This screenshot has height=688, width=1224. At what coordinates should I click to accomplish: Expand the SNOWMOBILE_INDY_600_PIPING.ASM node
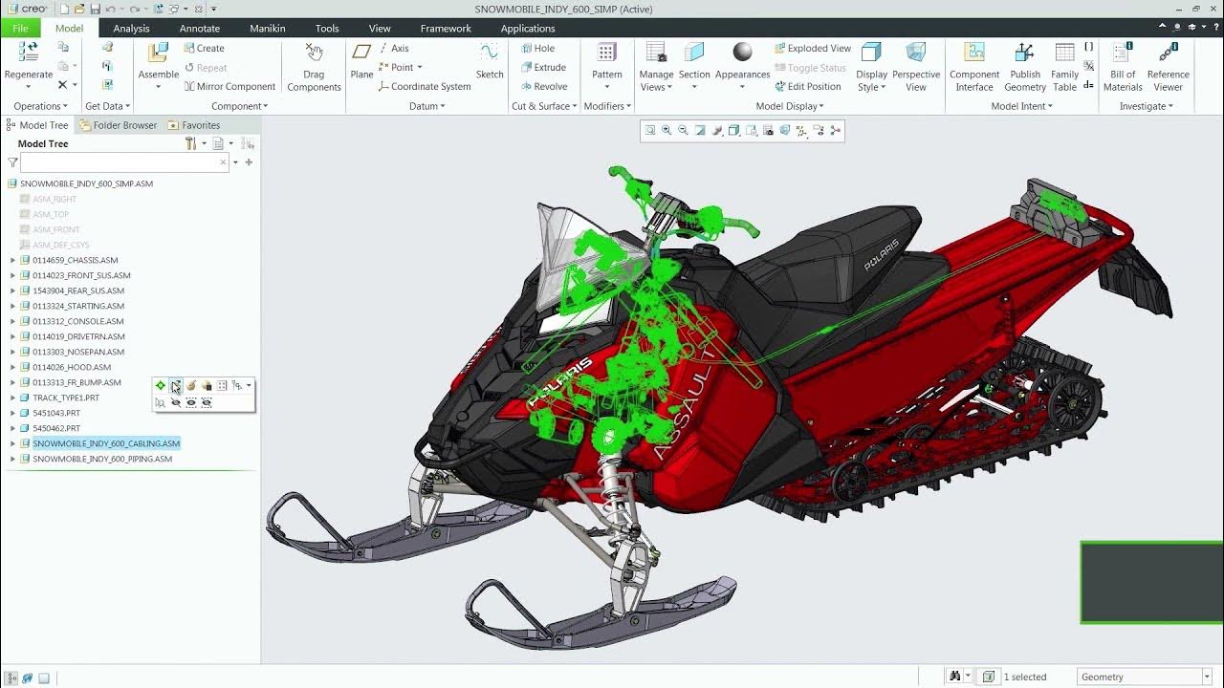12,459
